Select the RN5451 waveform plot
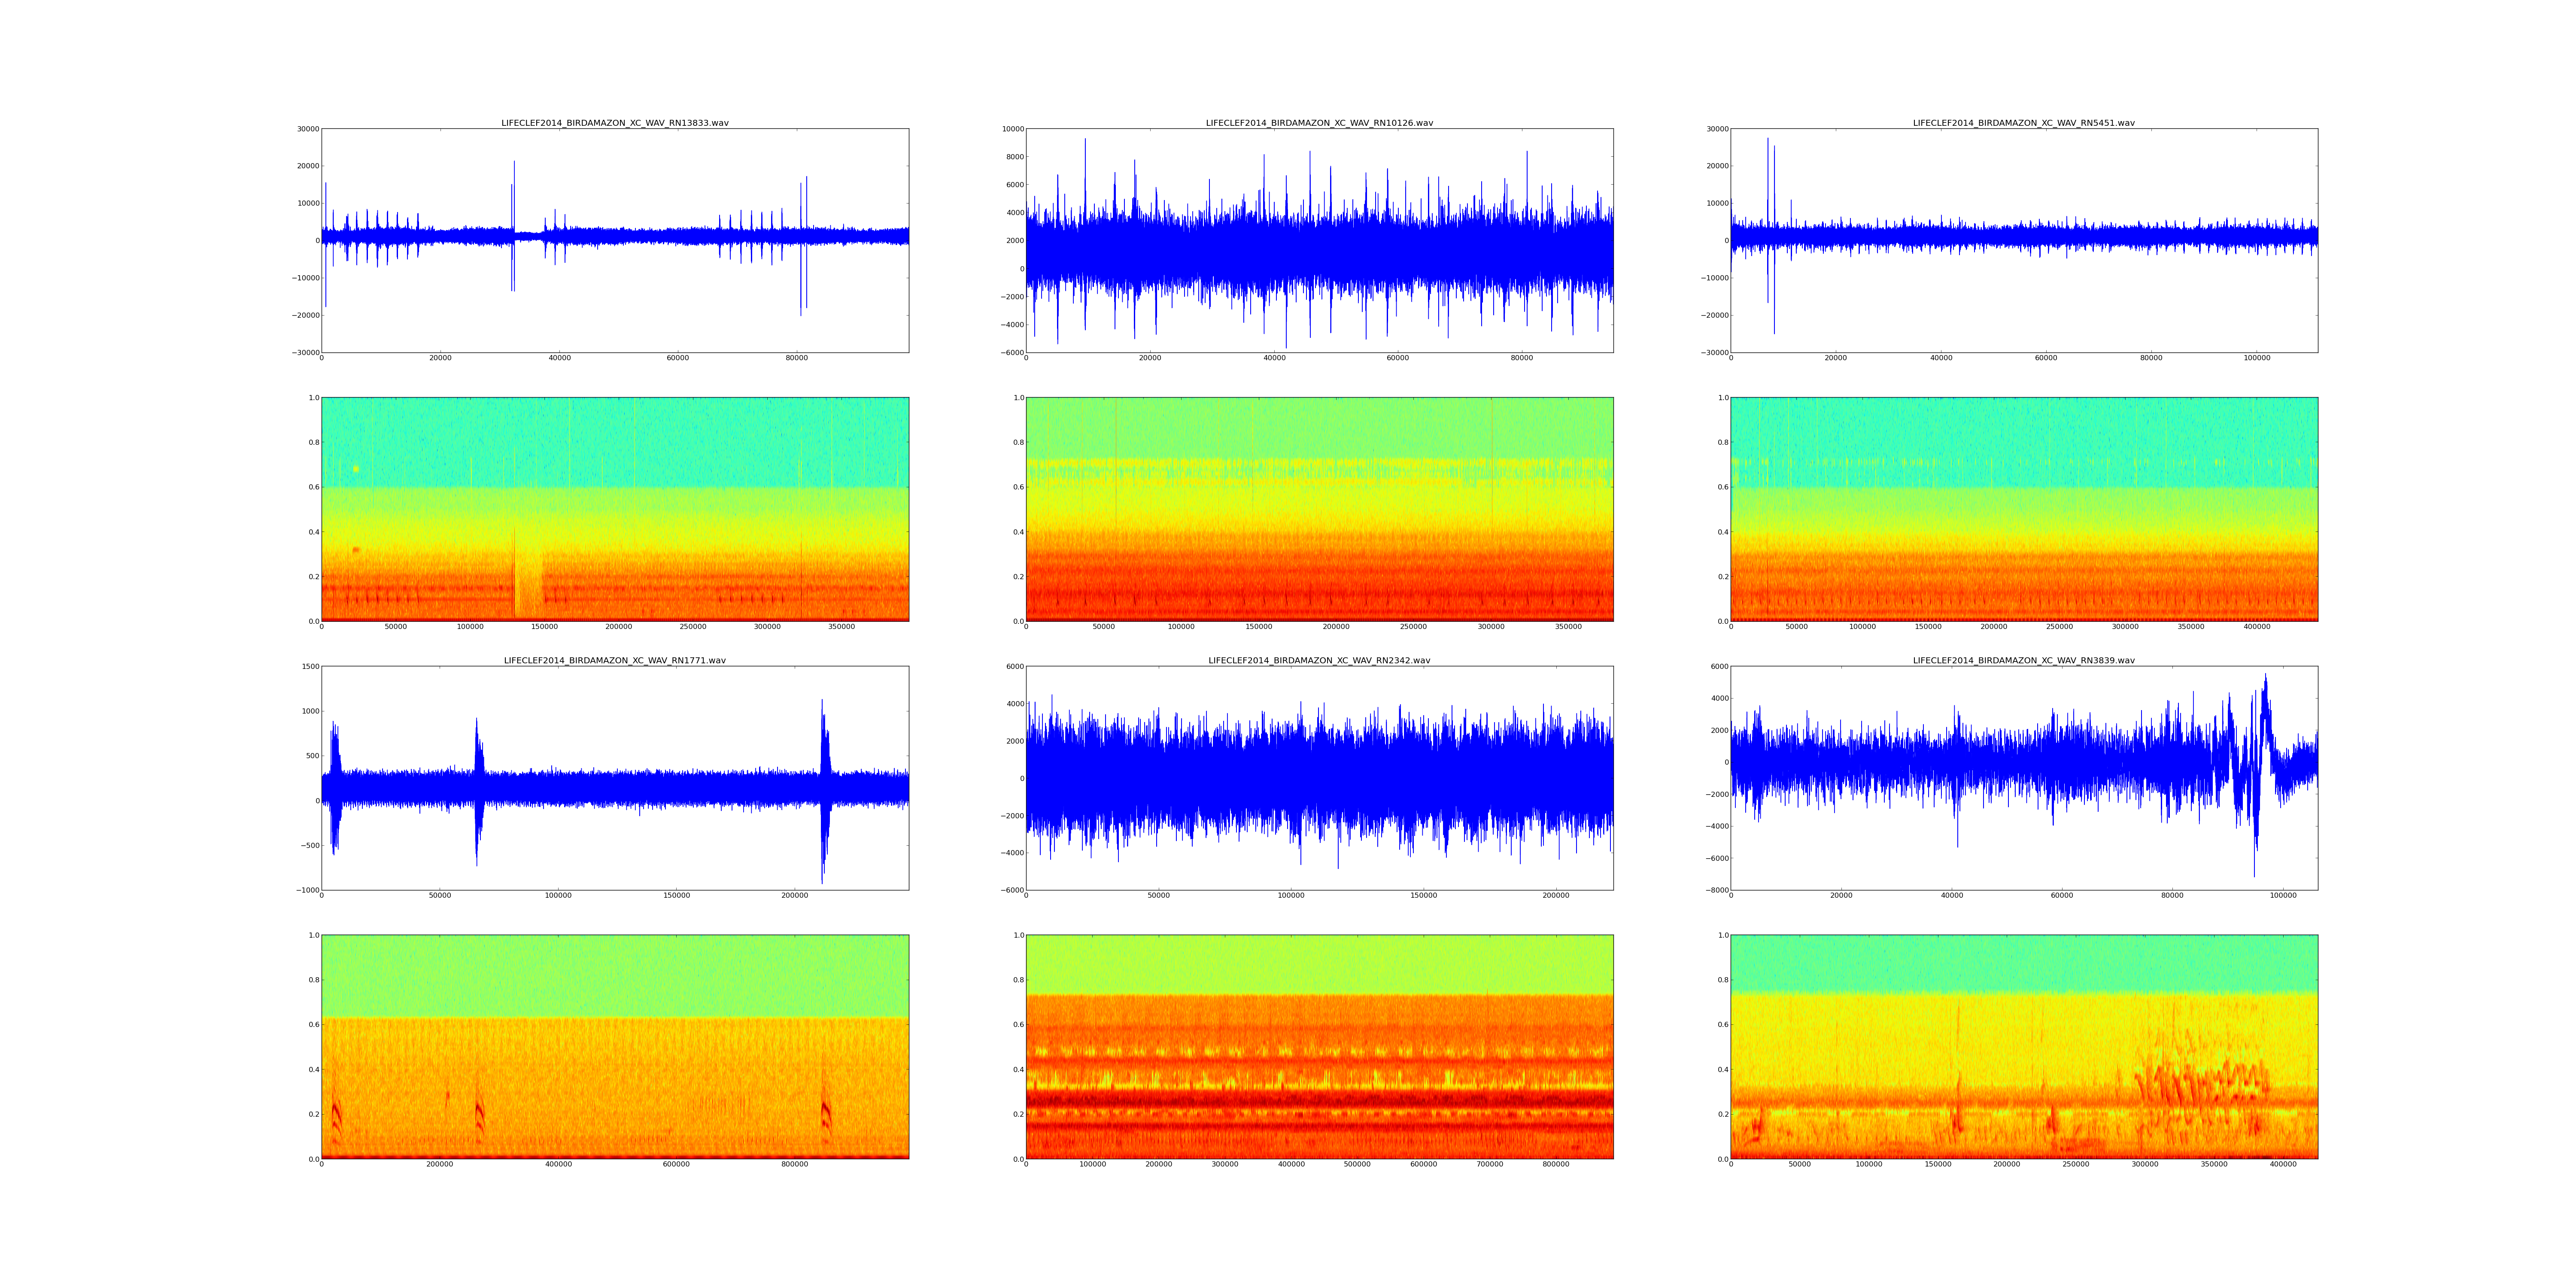 (x=2023, y=240)
